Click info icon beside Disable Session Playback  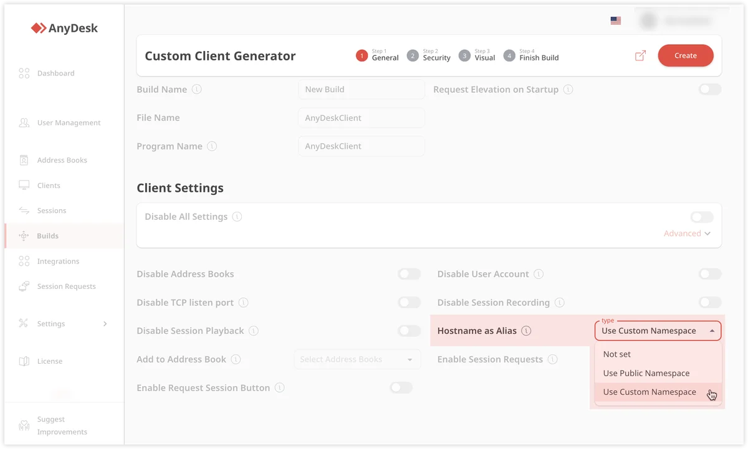254,331
